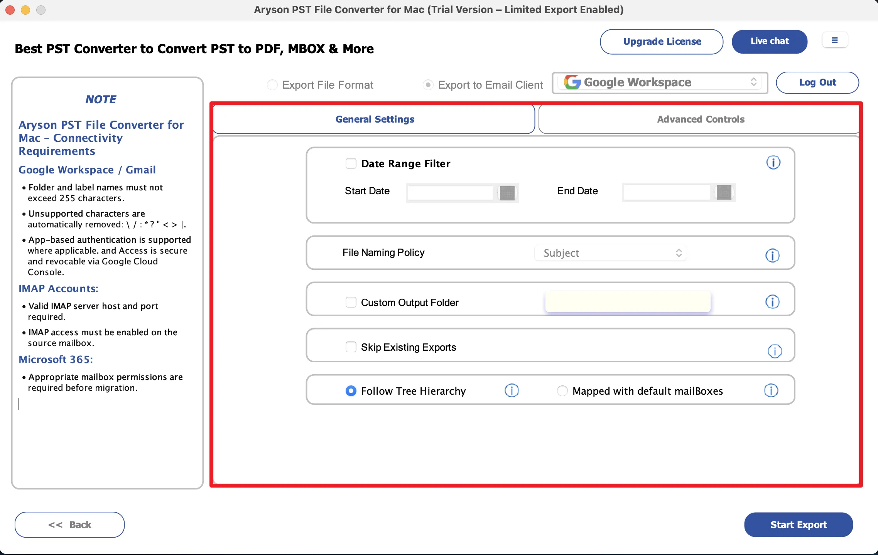Click info icon for Mapped with default mailBoxes

[x=771, y=390]
